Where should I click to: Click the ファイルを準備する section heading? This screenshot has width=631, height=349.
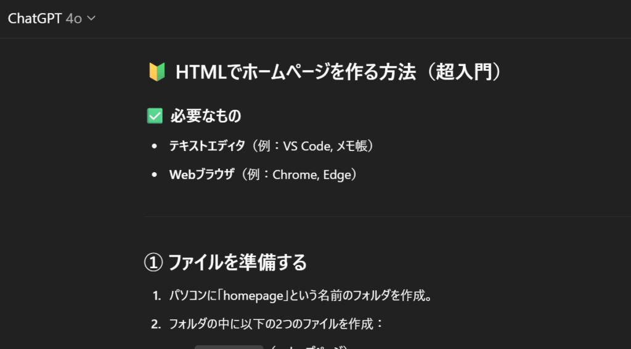(x=237, y=263)
